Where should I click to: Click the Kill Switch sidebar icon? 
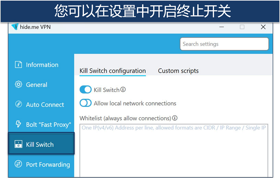18,144
